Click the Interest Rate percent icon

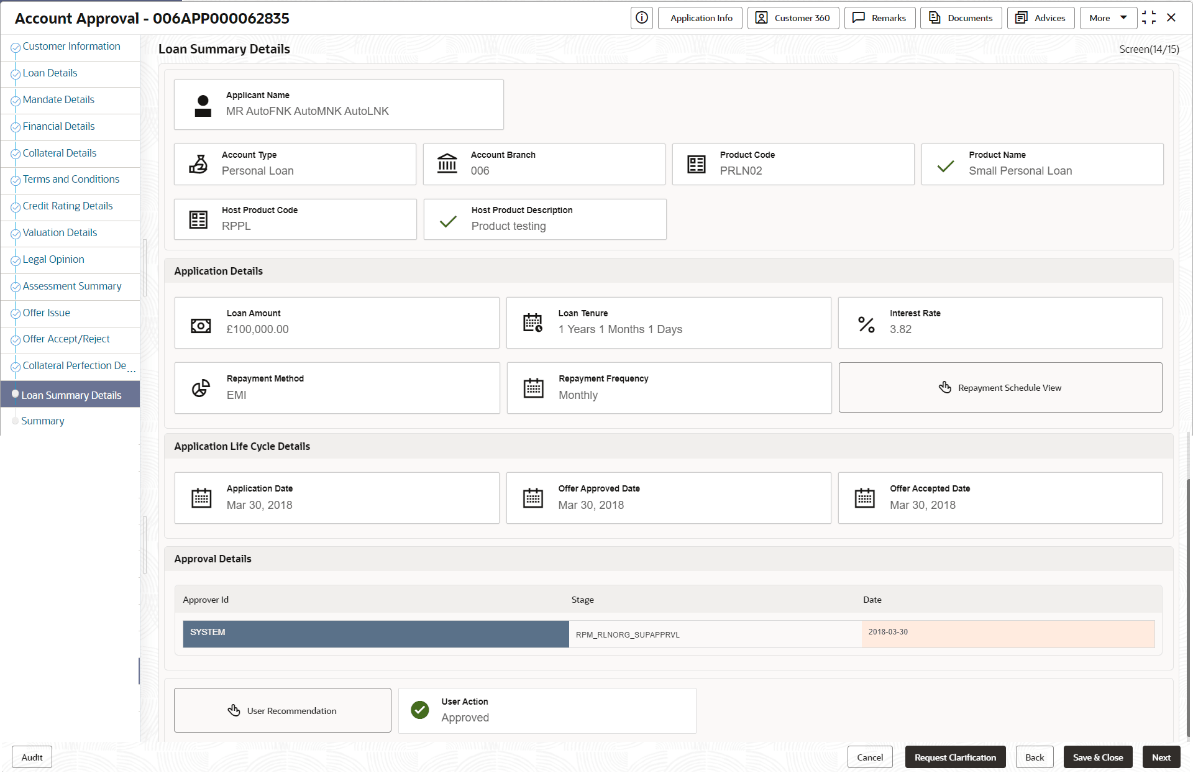click(x=866, y=324)
